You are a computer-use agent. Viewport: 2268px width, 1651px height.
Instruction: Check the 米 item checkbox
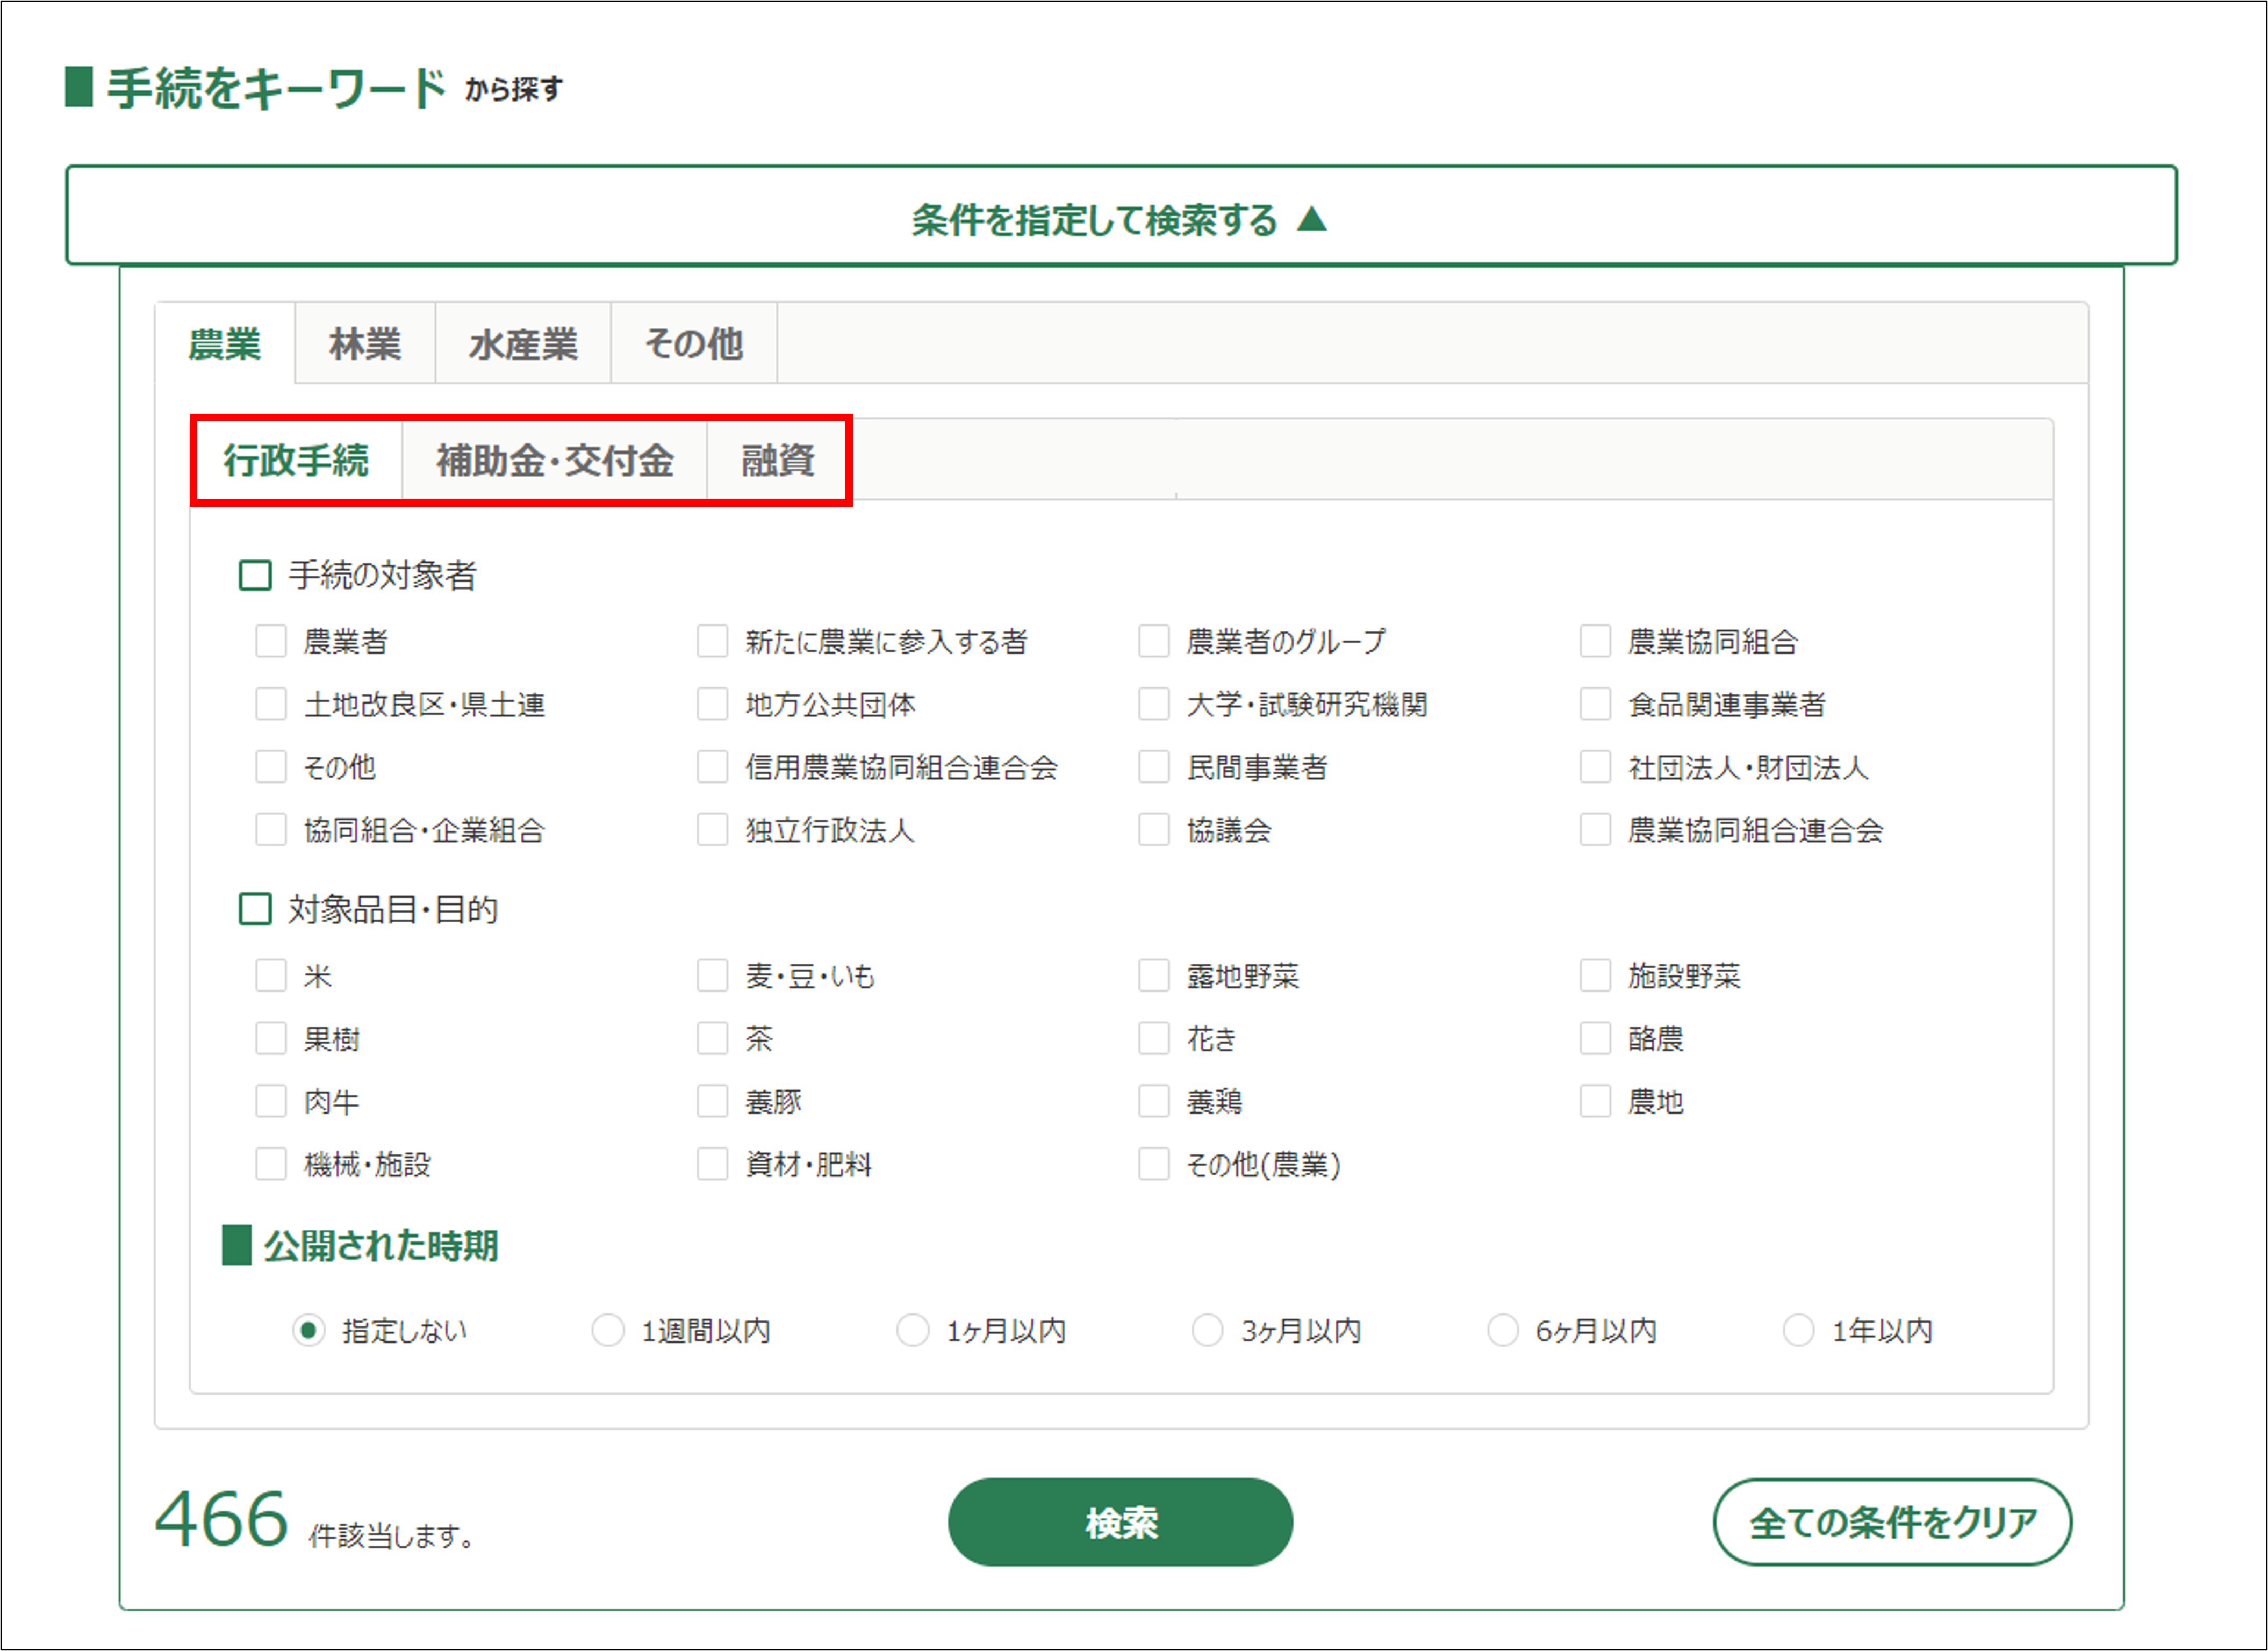point(271,975)
